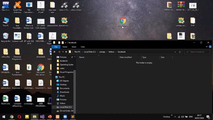Open edited.docx Word document
213x120 pixels.
coord(6,84)
